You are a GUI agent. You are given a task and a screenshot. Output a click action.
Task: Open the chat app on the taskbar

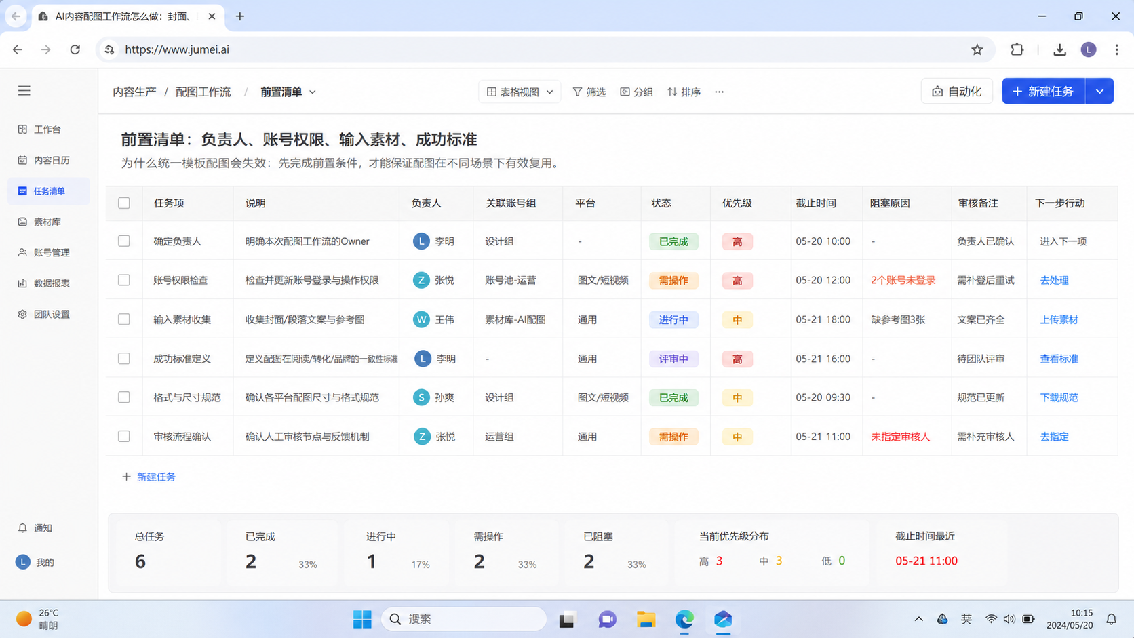click(x=607, y=619)
